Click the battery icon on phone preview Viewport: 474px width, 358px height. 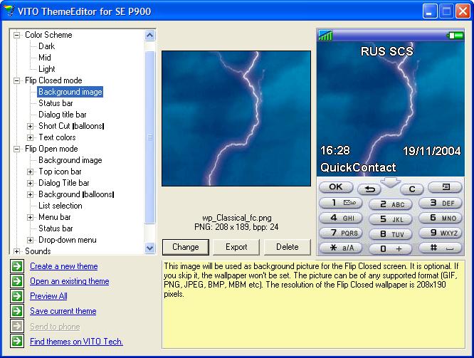455,36
